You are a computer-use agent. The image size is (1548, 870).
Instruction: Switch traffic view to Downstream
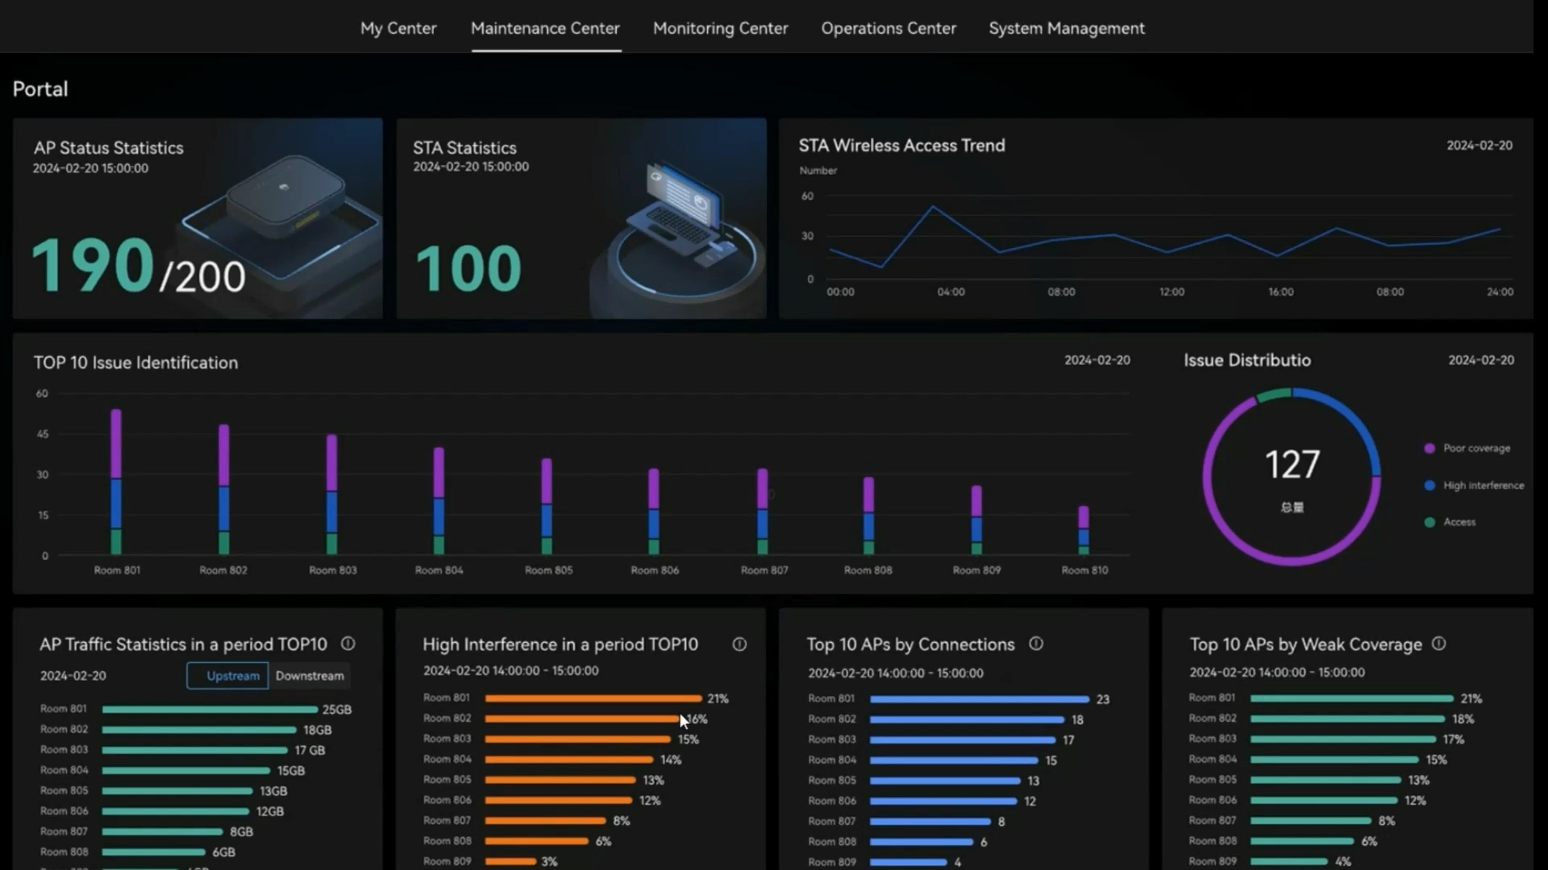click(x=310, y=676)
